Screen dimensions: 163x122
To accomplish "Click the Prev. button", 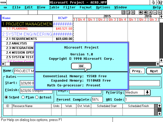I will click(x=137, y=71).
